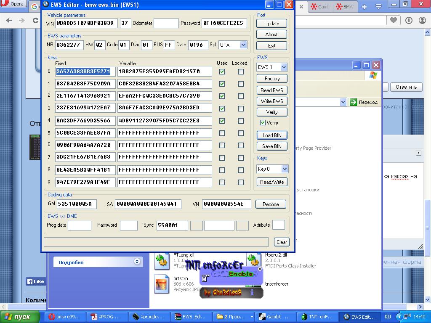
Task: Uncheck Used checkbox for key 4
Action: 222,121
